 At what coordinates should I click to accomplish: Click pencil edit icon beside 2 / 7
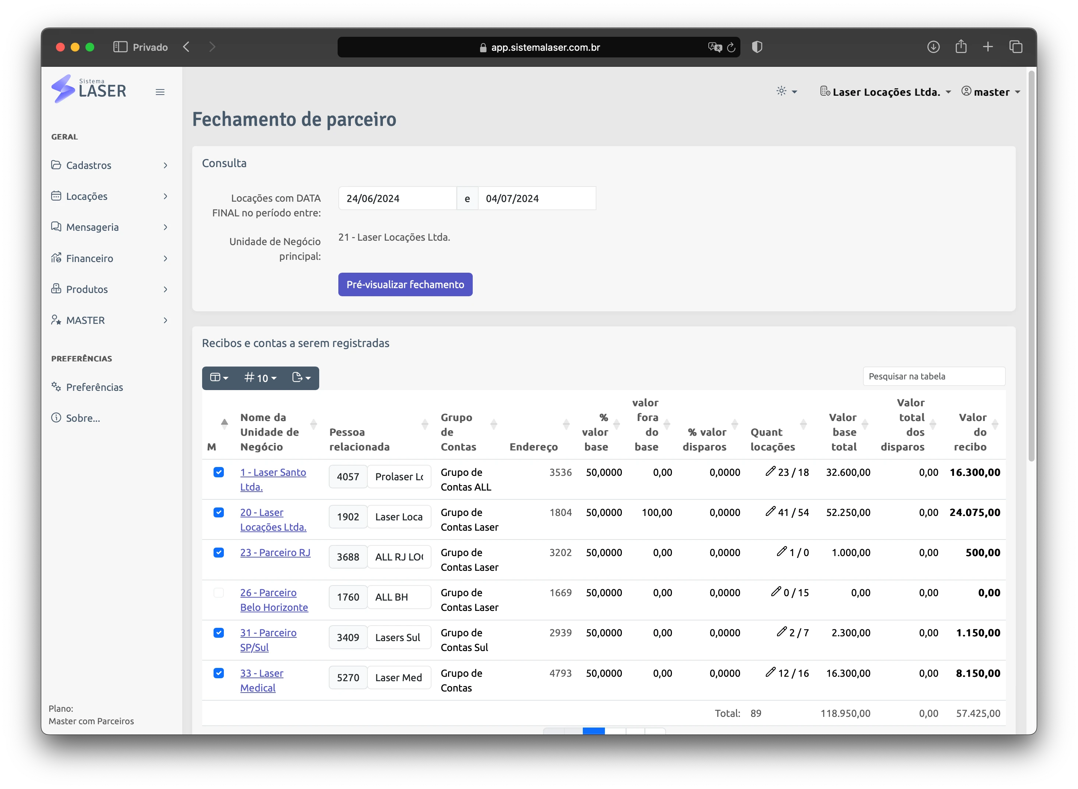tap(782, 632)
